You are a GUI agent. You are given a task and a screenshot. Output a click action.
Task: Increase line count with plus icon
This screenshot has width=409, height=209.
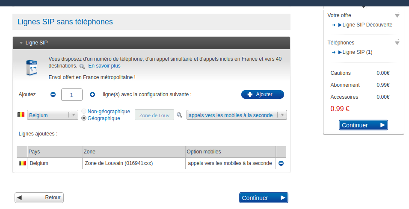tap(92, 94)
